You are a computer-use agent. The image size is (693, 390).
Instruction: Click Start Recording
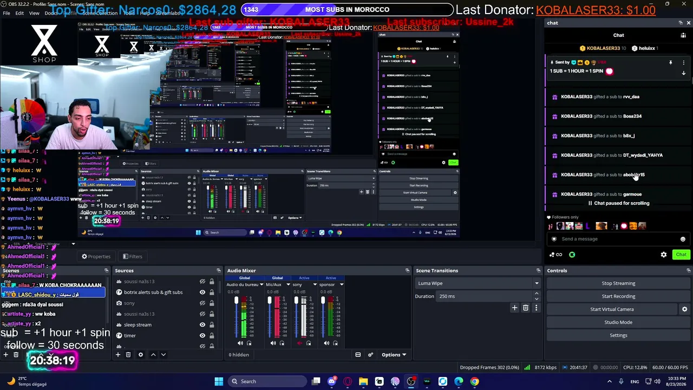[x=618, y=296]
